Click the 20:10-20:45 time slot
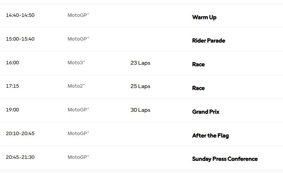Image resolution: width=283 pixels, height=173 pixels. point(20,134)
